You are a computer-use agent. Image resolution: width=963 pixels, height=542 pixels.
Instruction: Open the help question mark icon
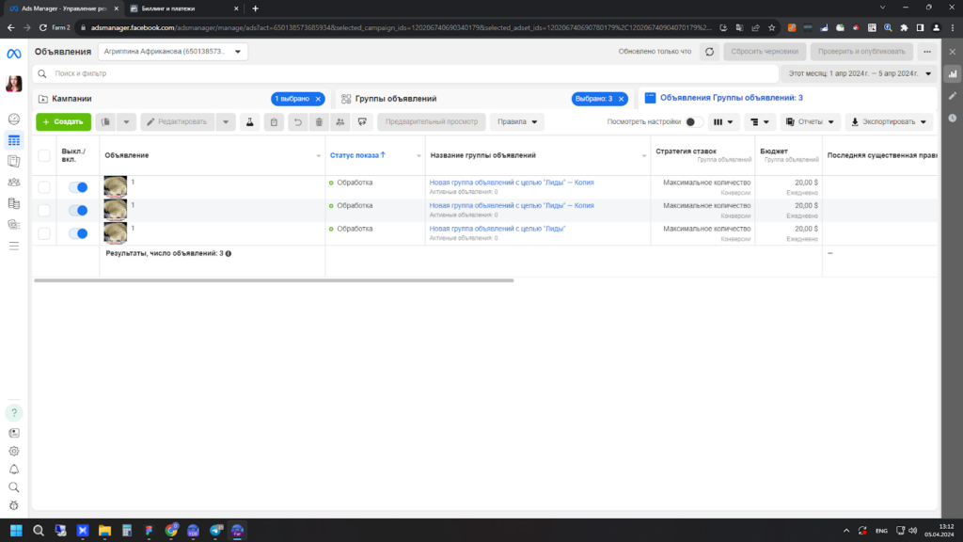point(13,413)
